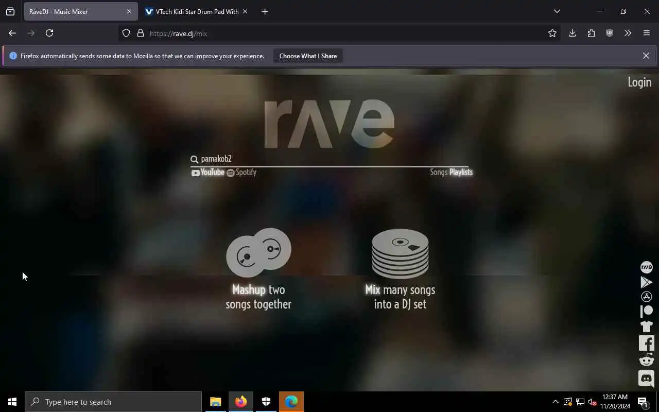Open the merchandise t-shirt icon
The image size is (659, 412).
pyautogui.click(x=646, y=326)
